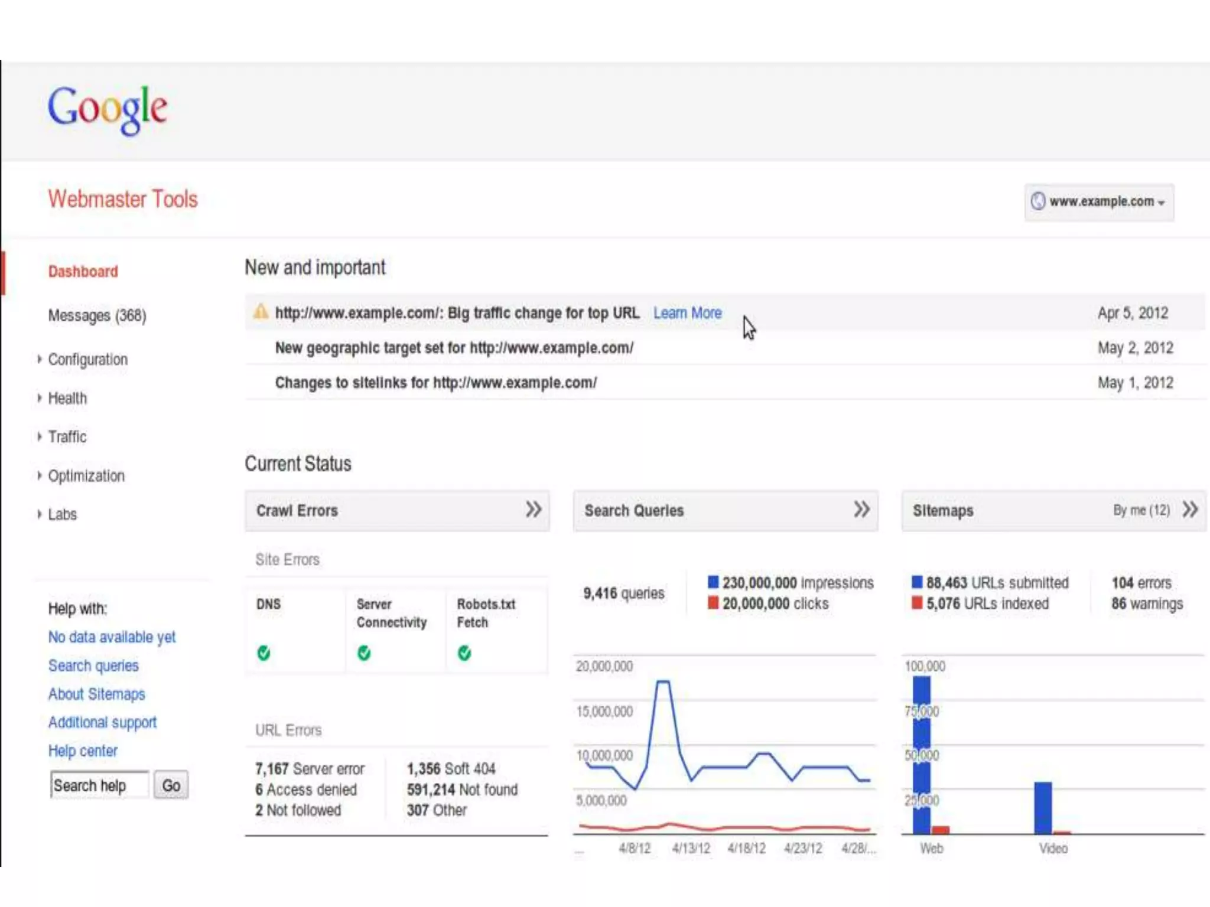
Task: Click the DNS green checkmark status
Action: tap(264, 653)
